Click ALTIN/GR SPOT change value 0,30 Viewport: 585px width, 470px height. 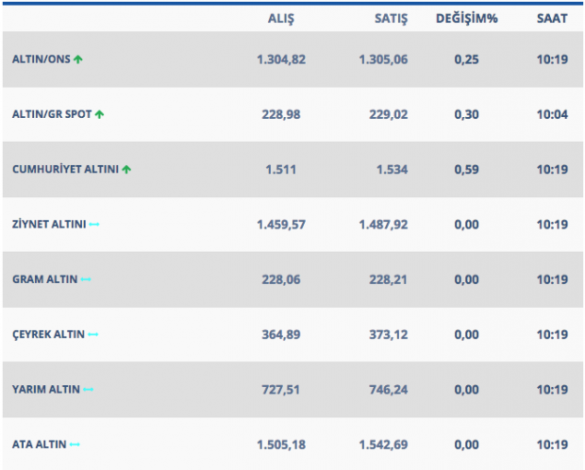coord(466,114)
